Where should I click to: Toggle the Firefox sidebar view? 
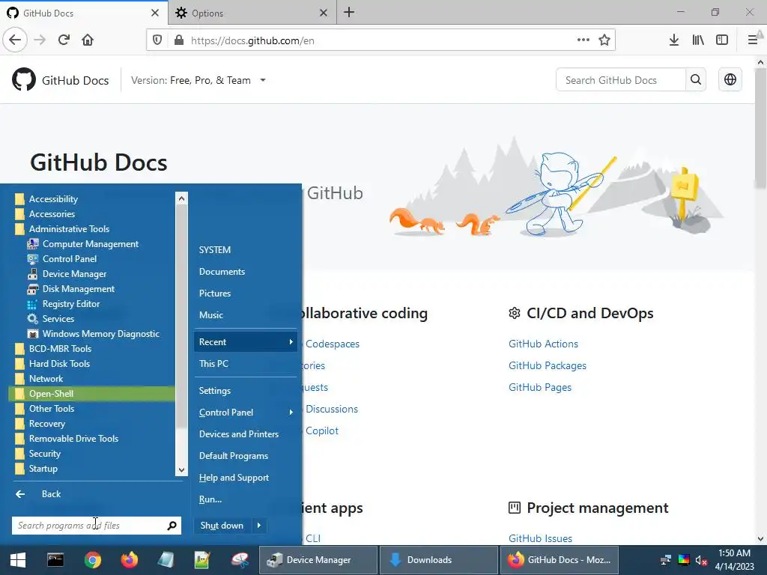click(x=722, y=40)
